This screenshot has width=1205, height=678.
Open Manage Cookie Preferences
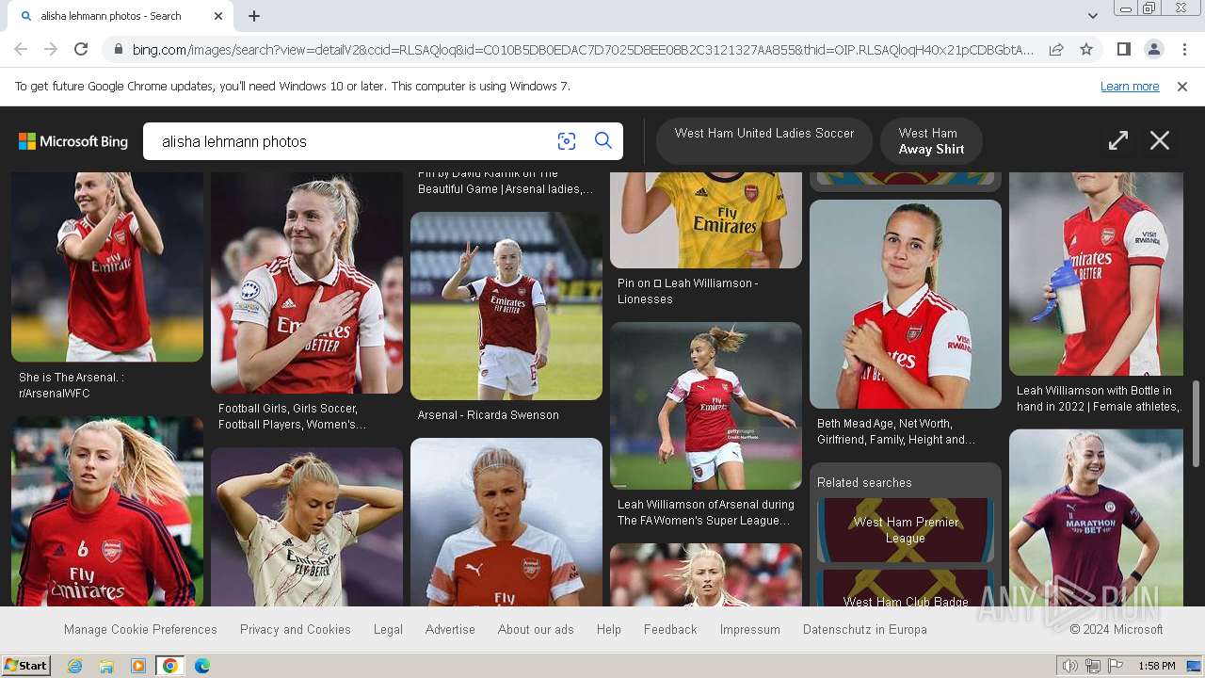point(140,630)
